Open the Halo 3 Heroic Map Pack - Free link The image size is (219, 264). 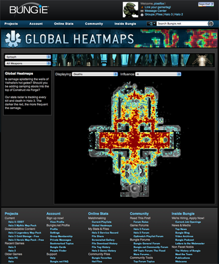click(26, 240)
